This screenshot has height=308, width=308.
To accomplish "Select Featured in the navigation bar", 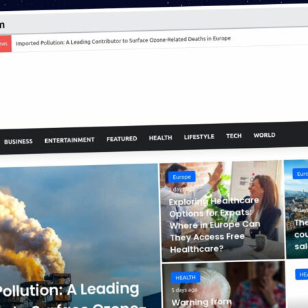I will pos(122,139).
